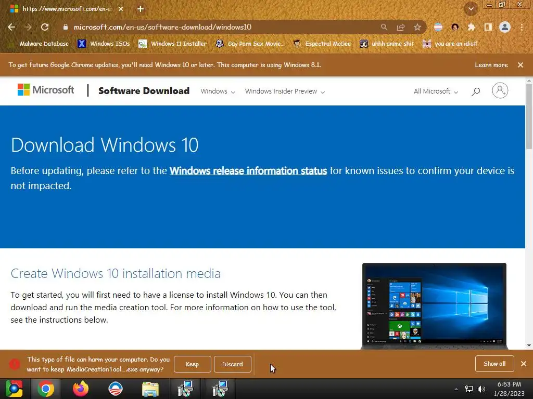The height and width of the screenshot is (399, 533).
Task: Click the padlock site info icon
Action: (x=66, y=27)
